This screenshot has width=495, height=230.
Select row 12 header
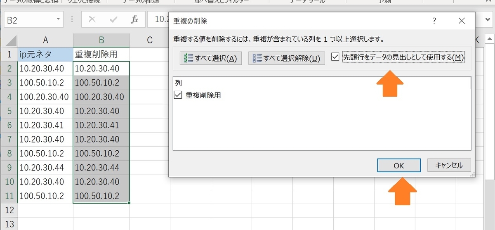point(9,210)
